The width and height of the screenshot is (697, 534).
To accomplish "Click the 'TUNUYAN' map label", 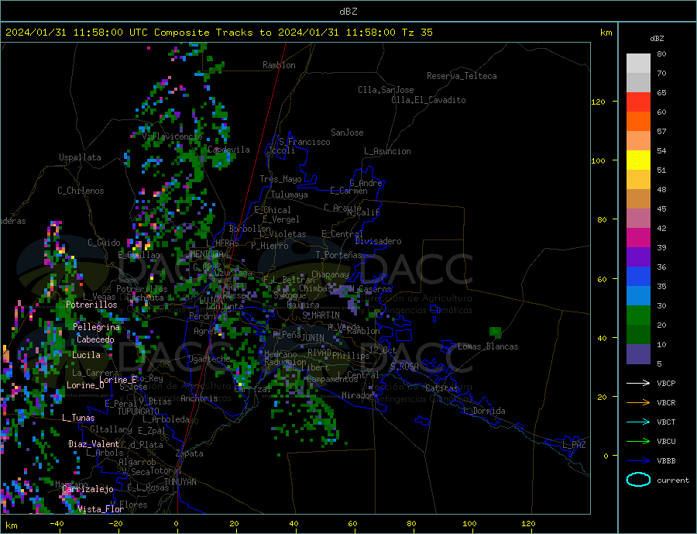I will (180, 482).
